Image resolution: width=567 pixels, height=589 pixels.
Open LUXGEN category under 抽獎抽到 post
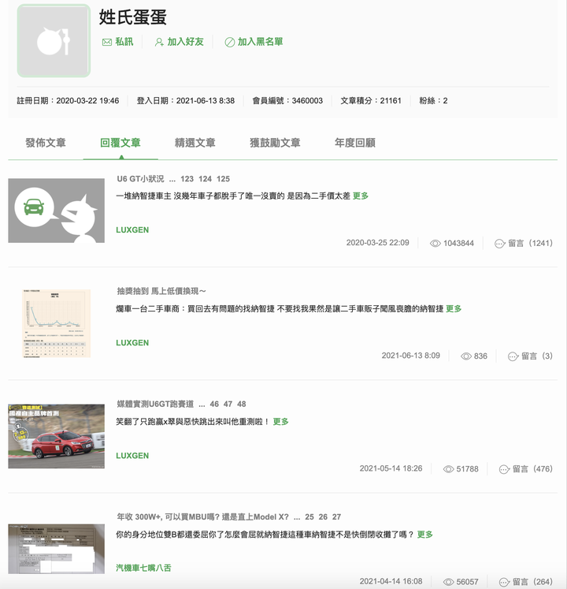(132, 343)
